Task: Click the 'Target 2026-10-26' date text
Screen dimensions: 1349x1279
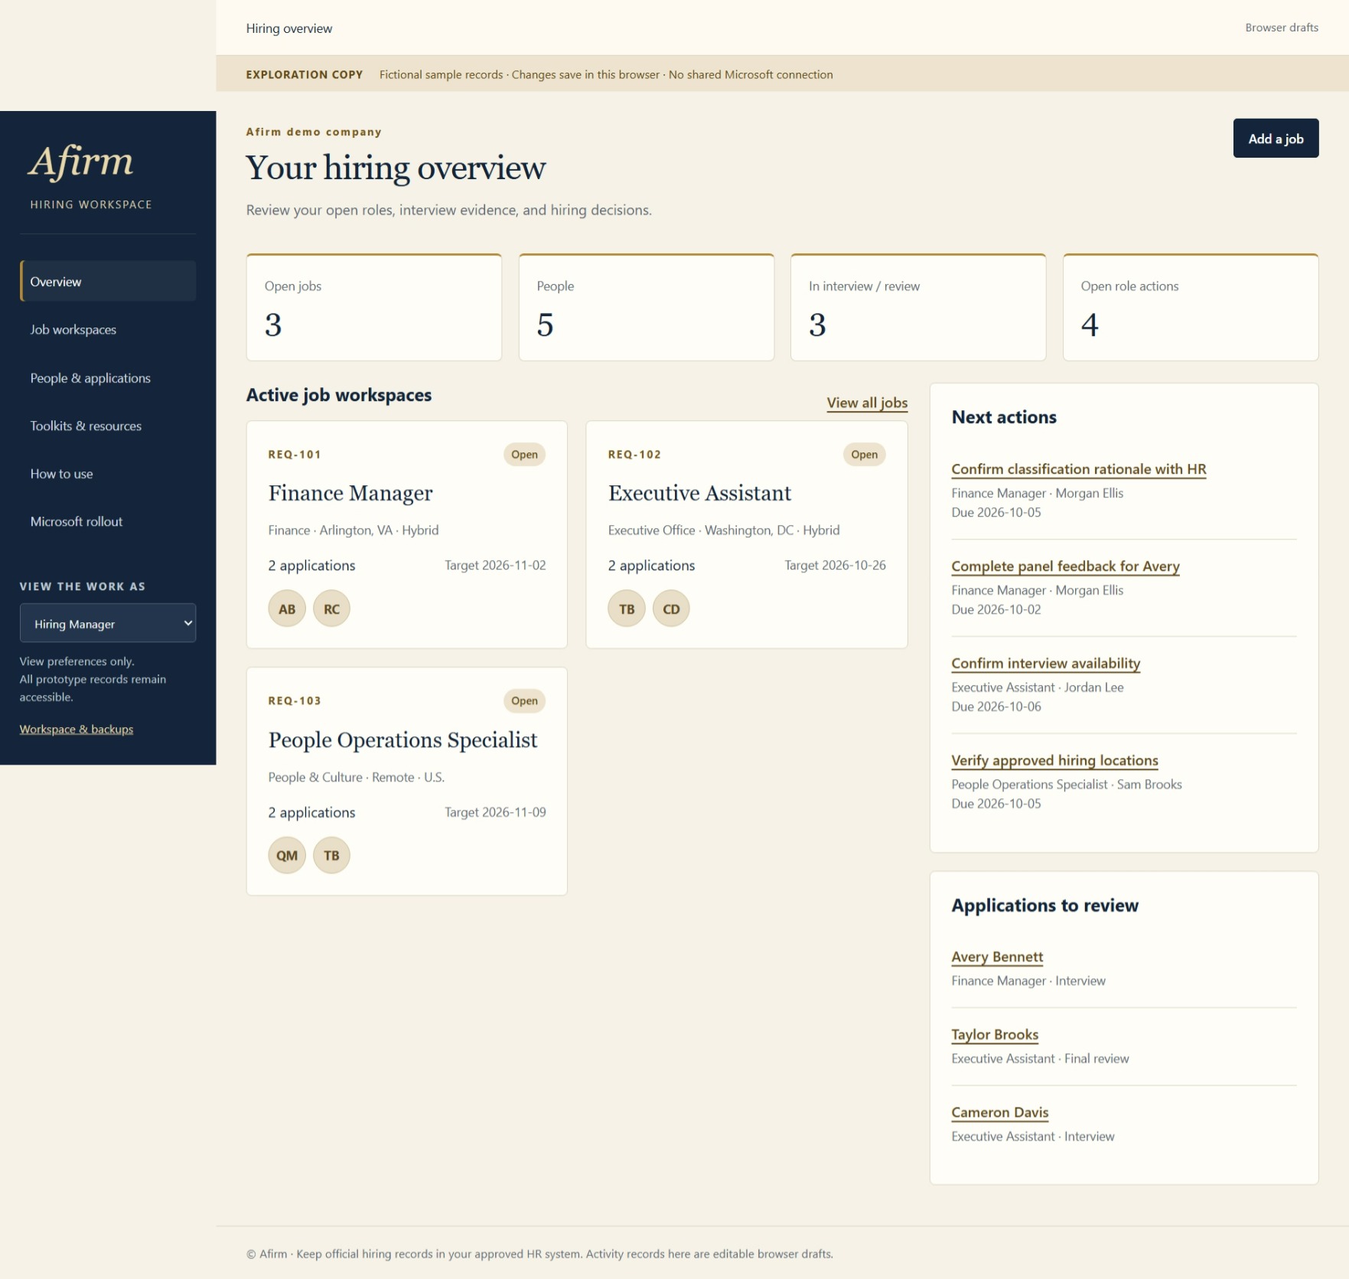Action: pyautogui.click(x=835, y=566)
